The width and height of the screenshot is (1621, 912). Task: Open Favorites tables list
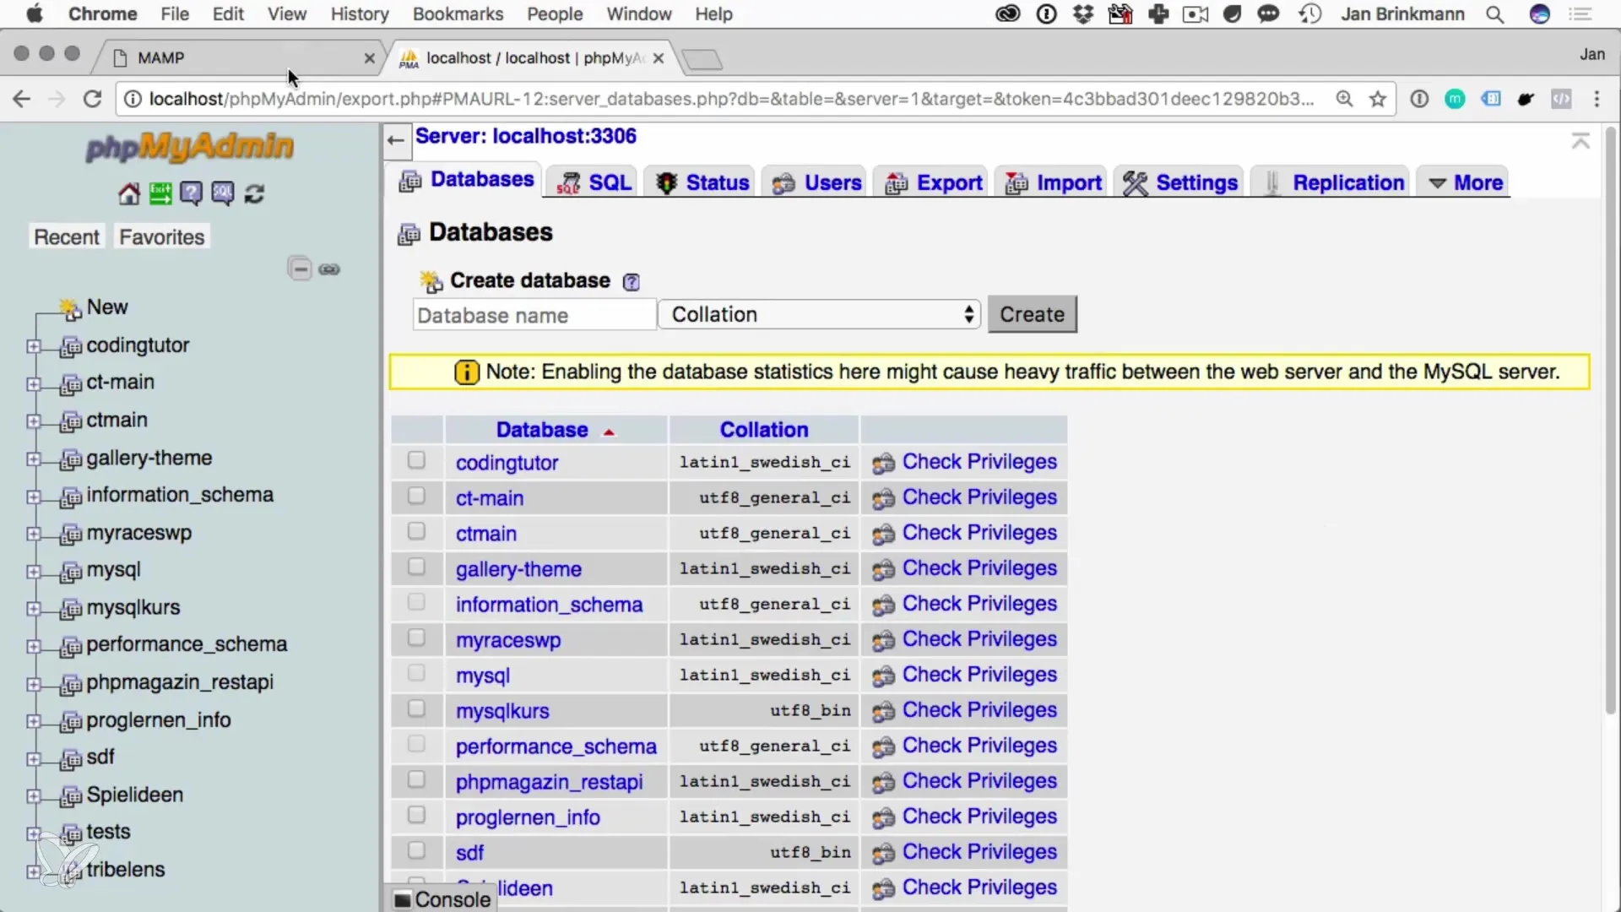[161, 237]
